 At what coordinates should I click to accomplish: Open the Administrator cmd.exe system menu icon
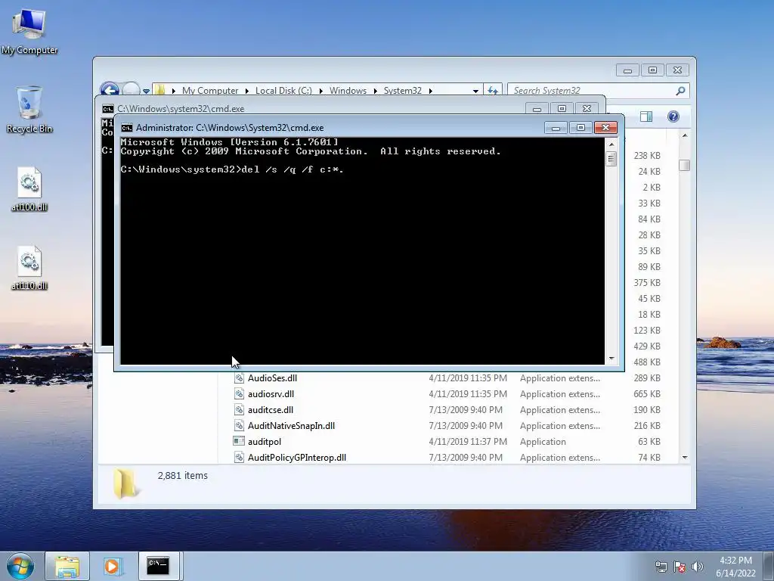126,127
